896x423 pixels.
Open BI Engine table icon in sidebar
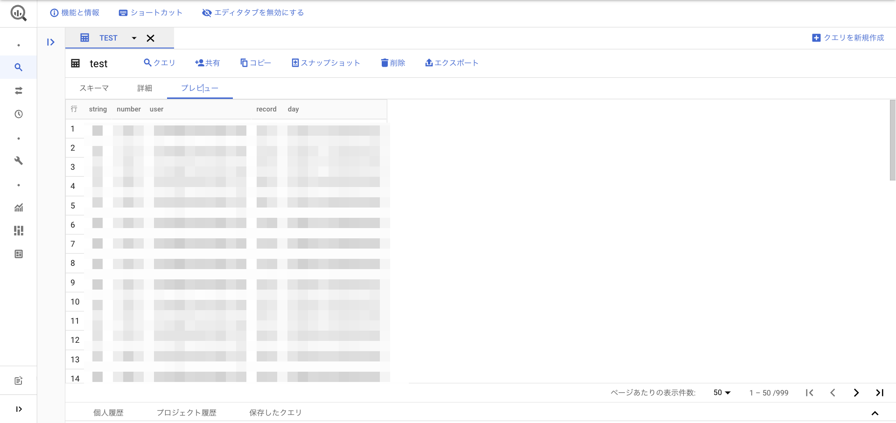coord(19,254)
